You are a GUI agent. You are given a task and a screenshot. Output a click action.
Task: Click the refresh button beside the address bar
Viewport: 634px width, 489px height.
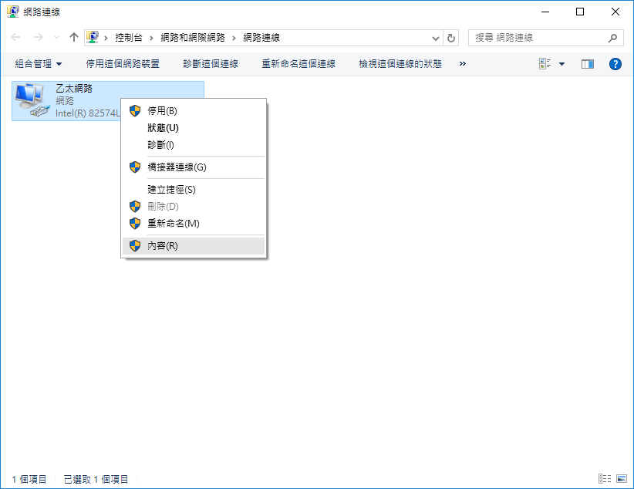(x=451, y=37)
